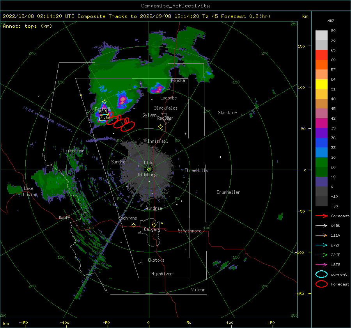Click the 'Annot: tops (km)' annotation label
The image size is (351, 328).
27,26
